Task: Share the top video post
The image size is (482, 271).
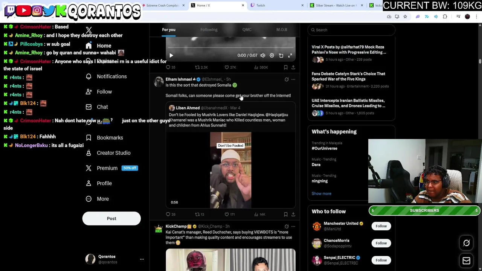Action: coord(293,67)
